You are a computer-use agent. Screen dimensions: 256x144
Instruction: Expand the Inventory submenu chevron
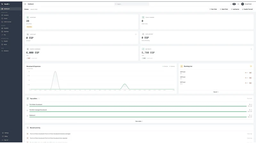[20, 15]
